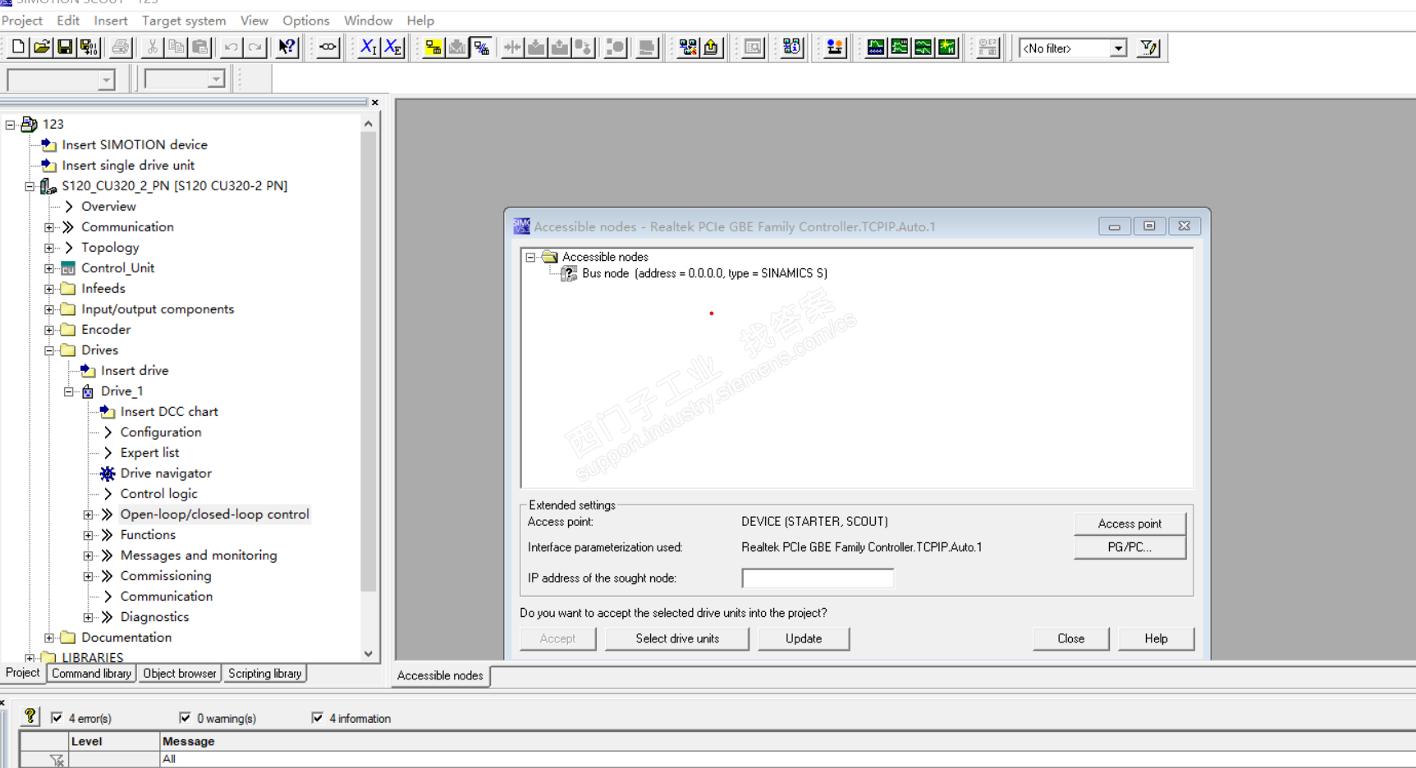Open the Options menu
The height and width of the screenshot is (768, 1416).
[x=305, y=21]
